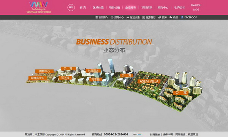228x137 pixels.
Task: Open 法律申明 footer link
Action: [168, 134]
